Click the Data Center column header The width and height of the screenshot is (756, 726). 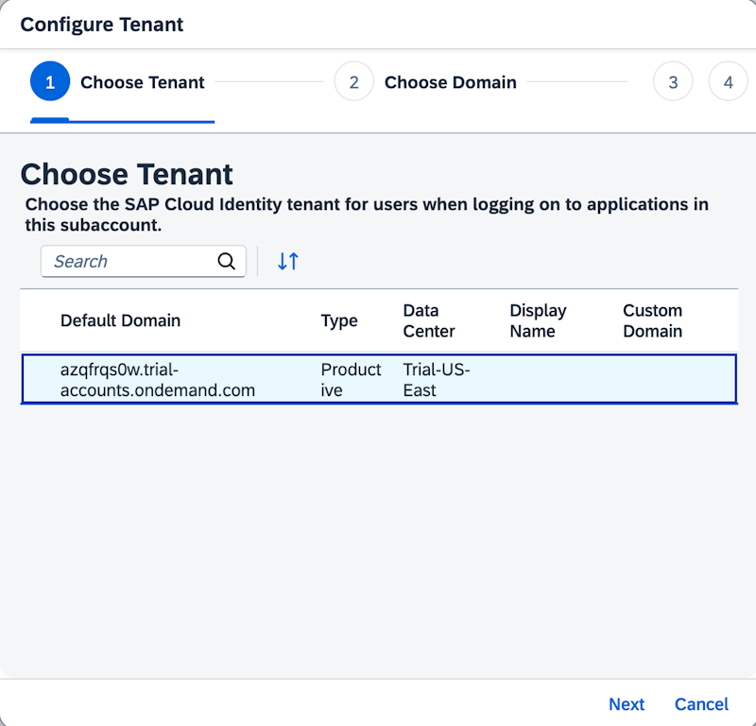[x=429, y=320]
